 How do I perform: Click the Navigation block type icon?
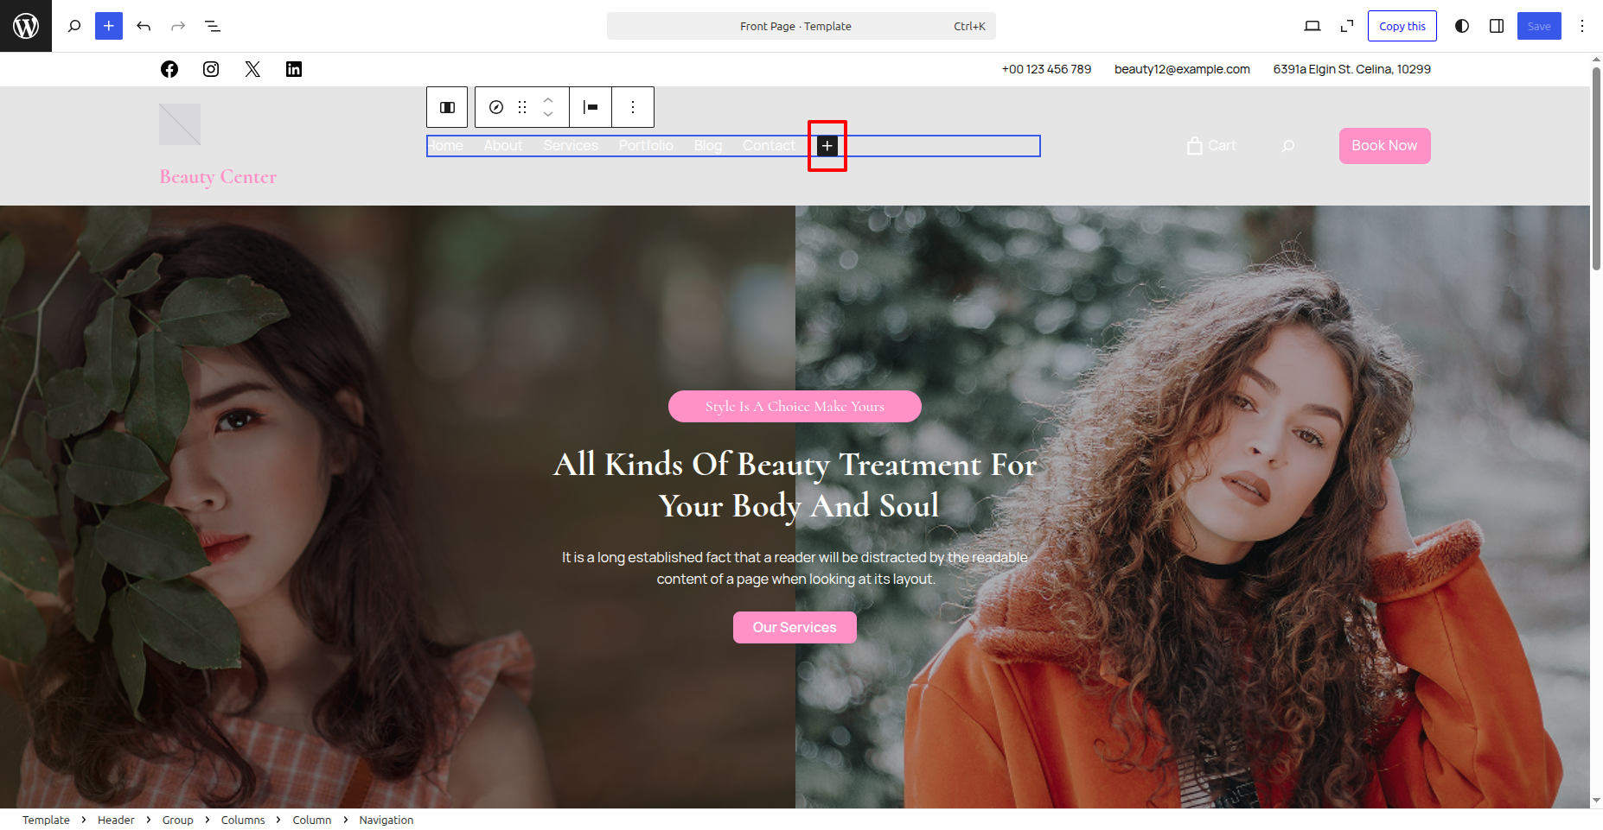click(496, 107)
